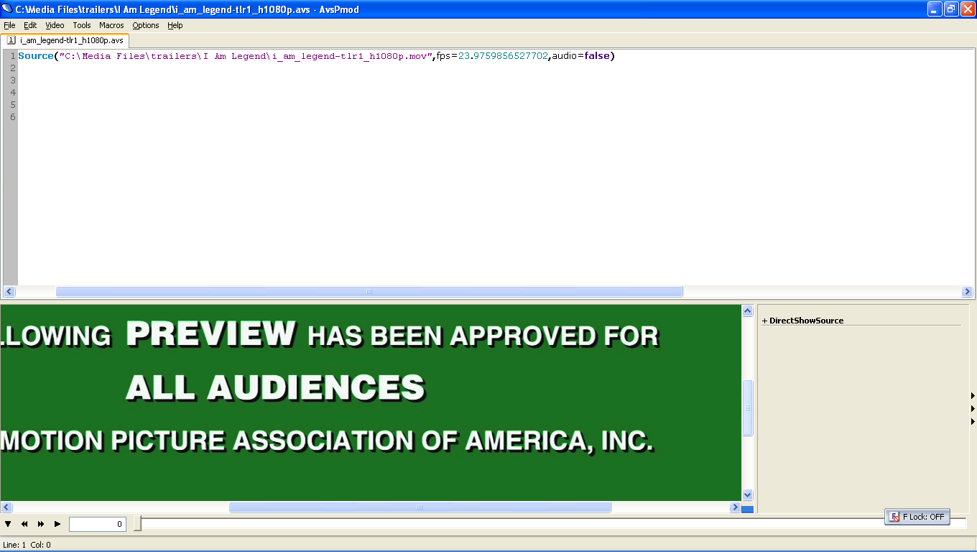Click the video preview's left scroll arrow

pyautogui.click(x=6, y=507)
